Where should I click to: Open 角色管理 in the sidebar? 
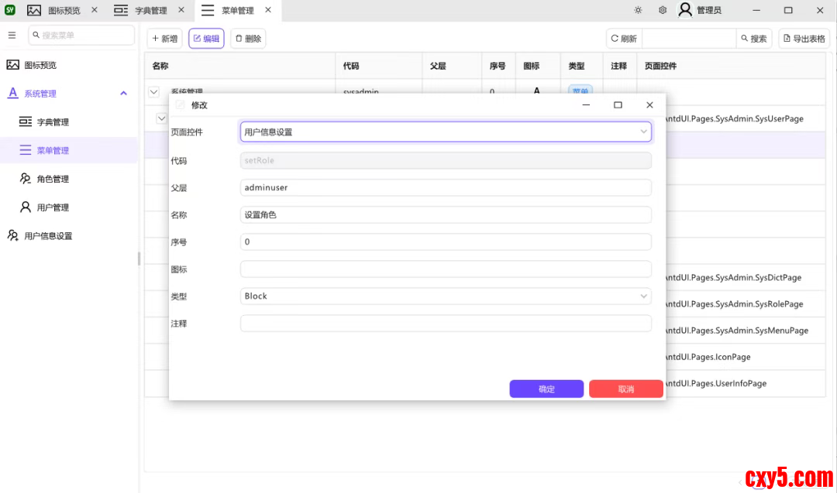pyautogui.click(x=53, y=179)
